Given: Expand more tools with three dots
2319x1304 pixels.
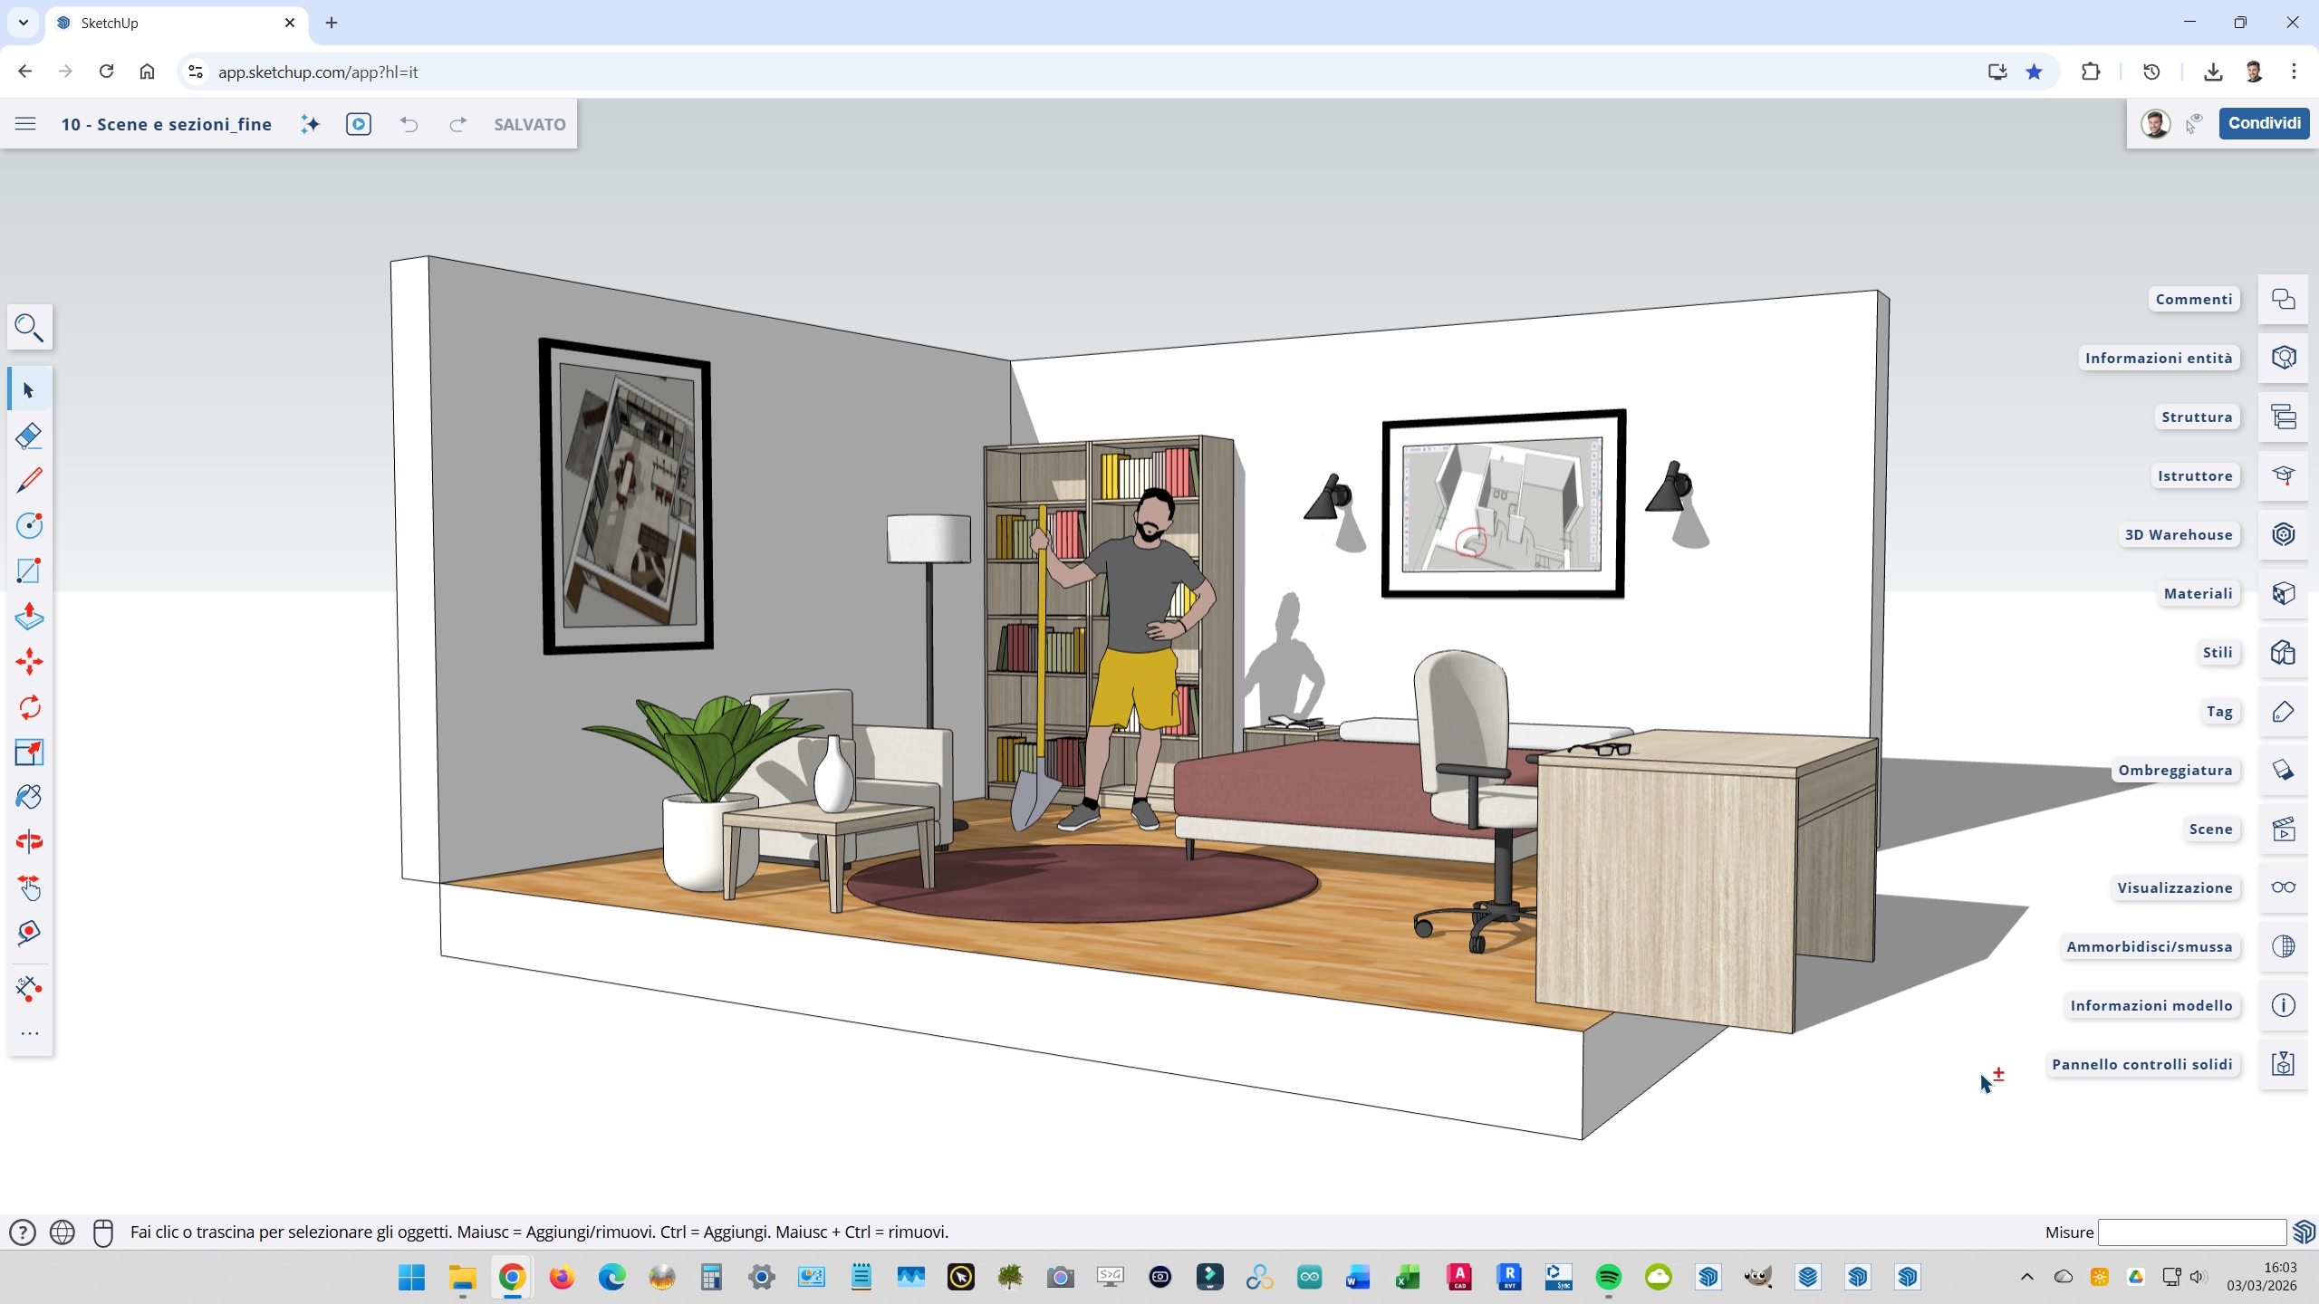Looking at the screenshot, I should point(29,1033).
